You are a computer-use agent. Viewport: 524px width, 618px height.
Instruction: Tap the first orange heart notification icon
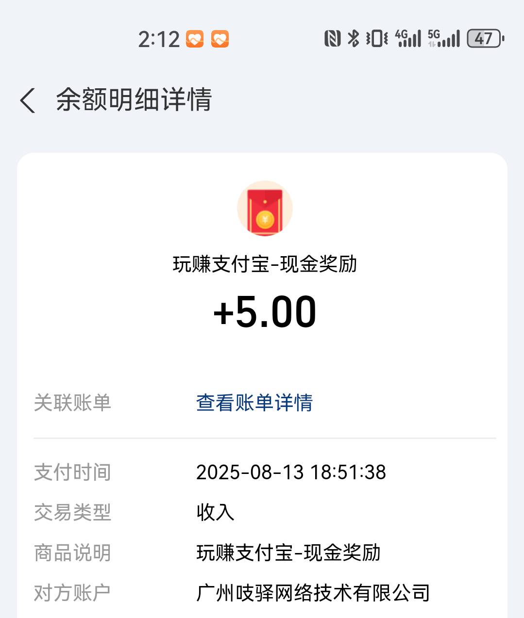click(195, 39)
